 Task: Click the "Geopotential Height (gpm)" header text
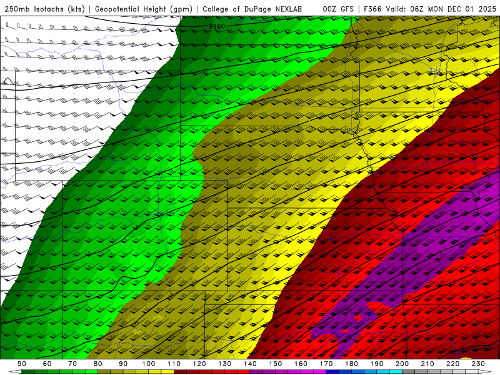144,9
